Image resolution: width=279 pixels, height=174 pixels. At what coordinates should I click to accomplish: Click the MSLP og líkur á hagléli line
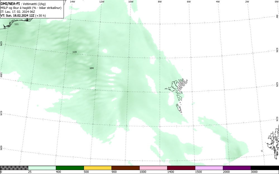(31, 8)
